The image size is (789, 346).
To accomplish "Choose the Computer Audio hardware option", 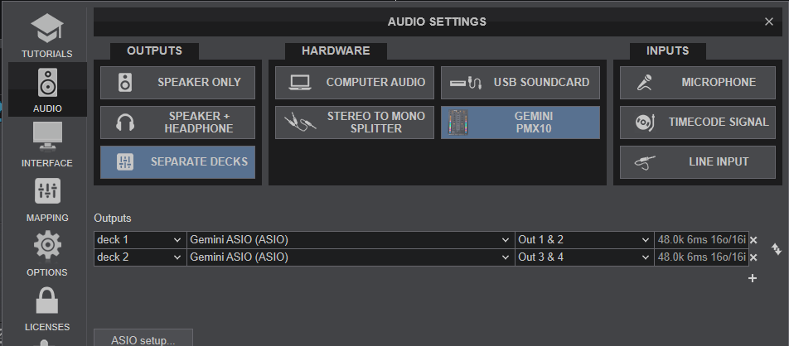I will [x=355, y=83].
